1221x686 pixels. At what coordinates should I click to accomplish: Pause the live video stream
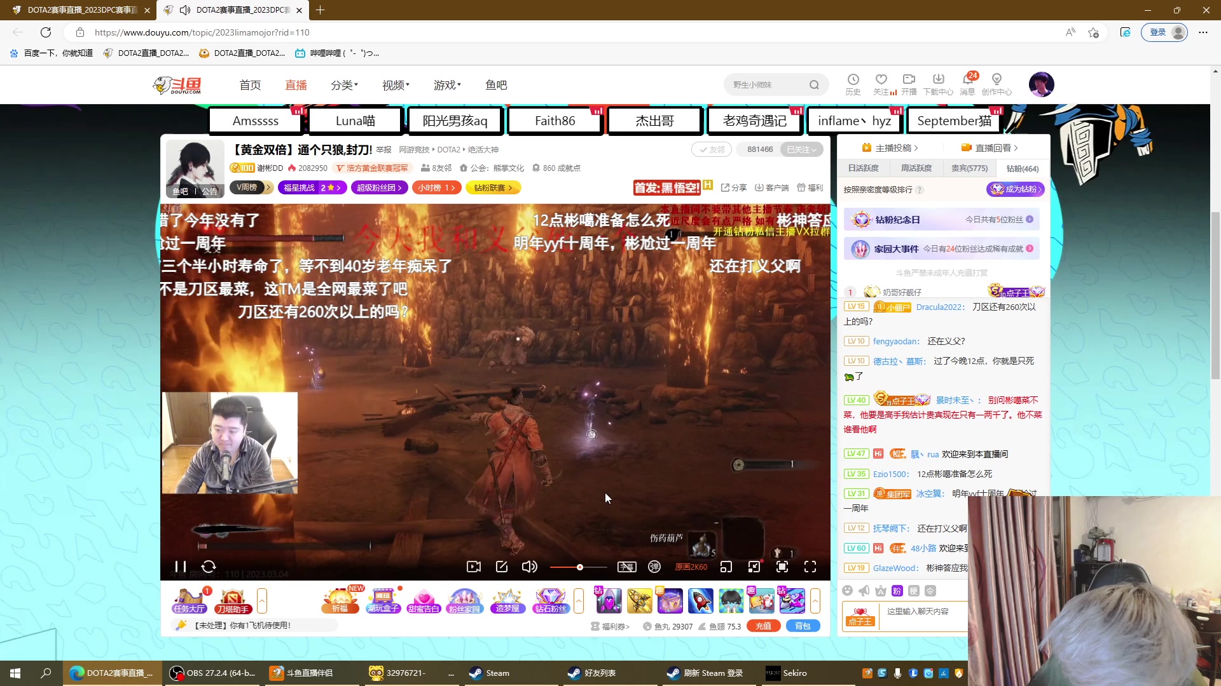[x=181, y=567]
